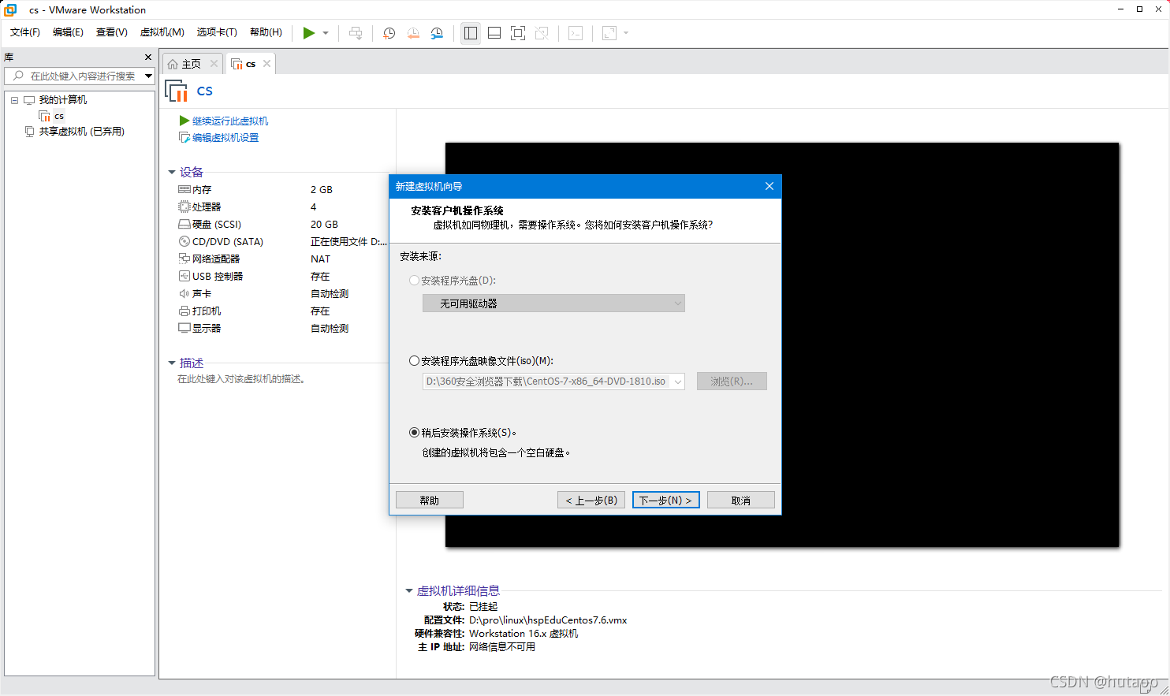Screen dimensions: 1170x696
Task: Collapse the 虚拟机详细信息 section
Action: coord(409,590)
